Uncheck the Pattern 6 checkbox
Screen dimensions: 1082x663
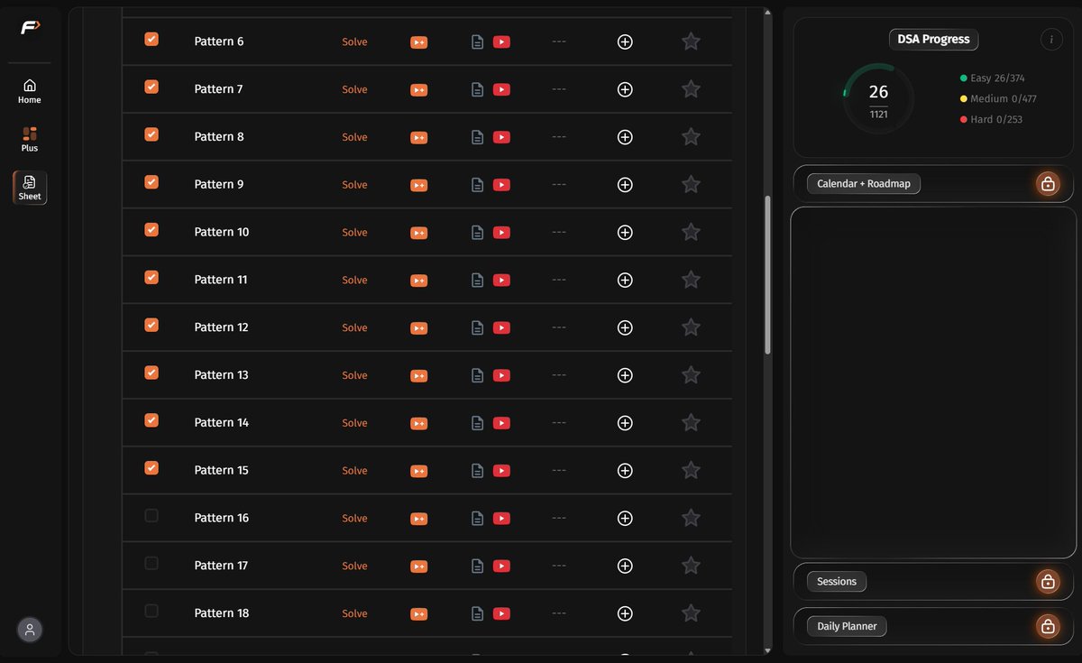tap(151, 39)
